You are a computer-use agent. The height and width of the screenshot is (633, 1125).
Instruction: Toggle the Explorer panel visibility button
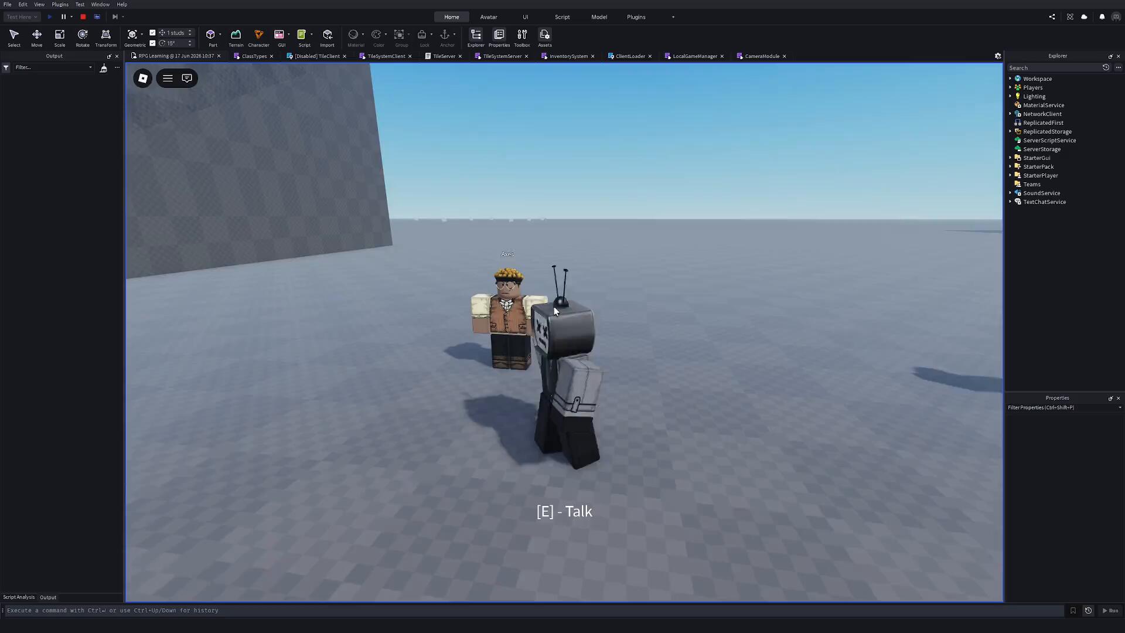coord(476,38)
